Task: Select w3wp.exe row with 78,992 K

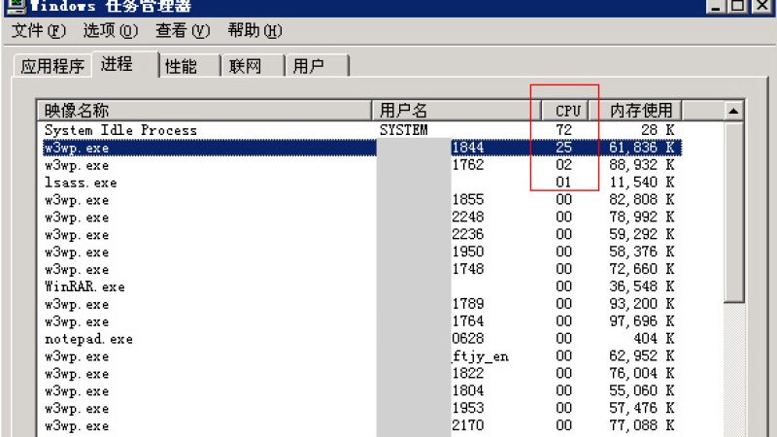Action: [x=360, y=217]
